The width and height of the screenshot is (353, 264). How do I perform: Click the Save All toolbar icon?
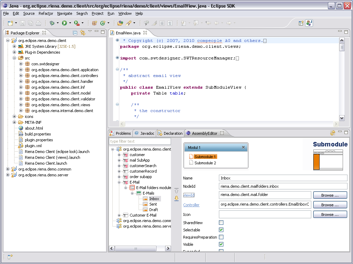tap(30, 23)
